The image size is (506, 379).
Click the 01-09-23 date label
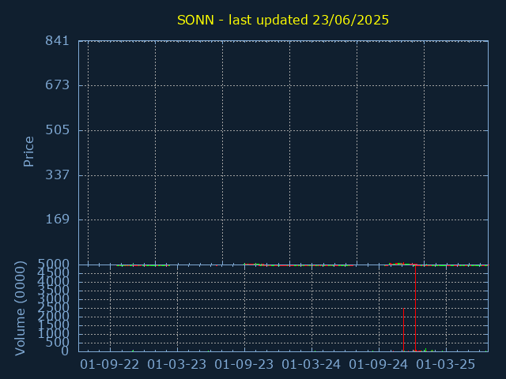(244, 365)
